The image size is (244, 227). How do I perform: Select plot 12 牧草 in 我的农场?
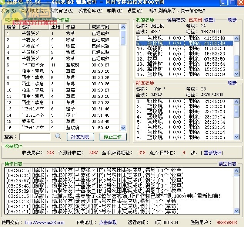tap(185, 59)
